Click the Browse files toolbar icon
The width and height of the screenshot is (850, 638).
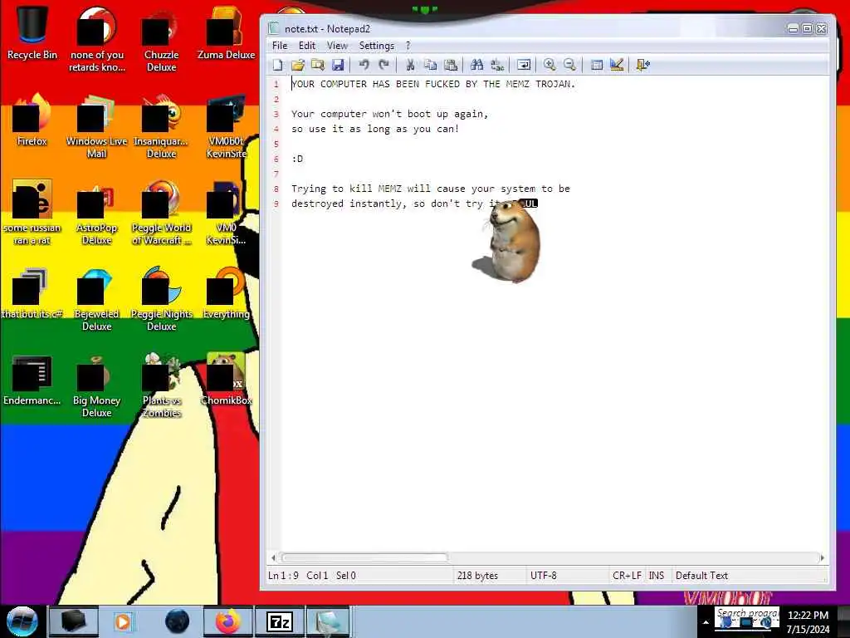coord(318,65)
